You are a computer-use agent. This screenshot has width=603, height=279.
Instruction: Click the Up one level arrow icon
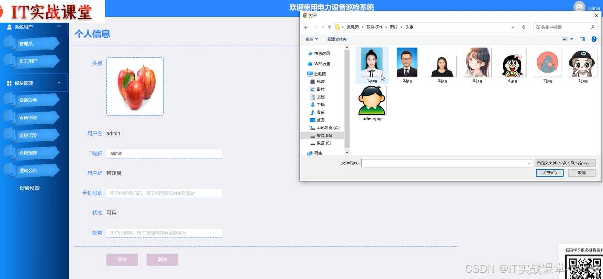tap(330, 27)
